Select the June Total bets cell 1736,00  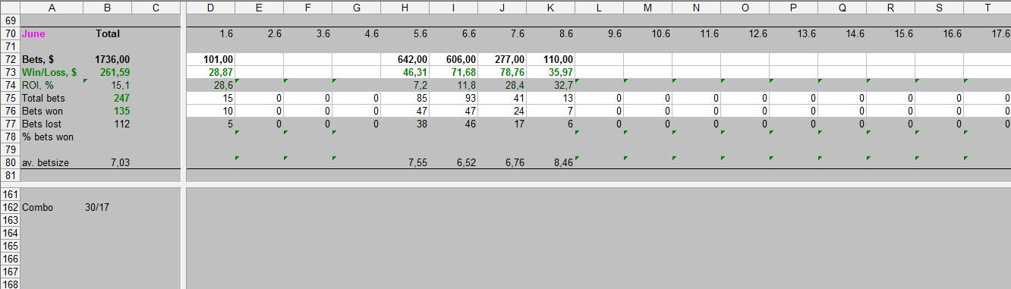tap(106, 59)
